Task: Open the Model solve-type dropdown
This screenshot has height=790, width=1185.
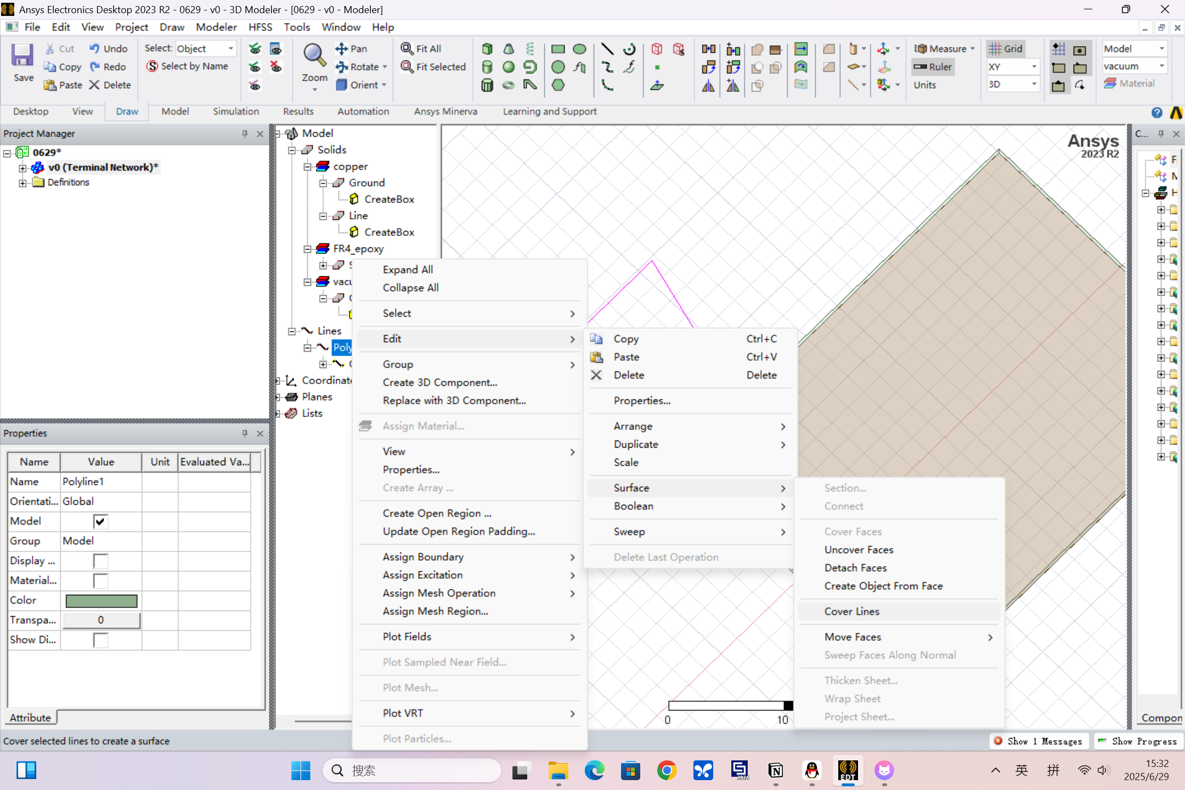Action: (1134, 49)
